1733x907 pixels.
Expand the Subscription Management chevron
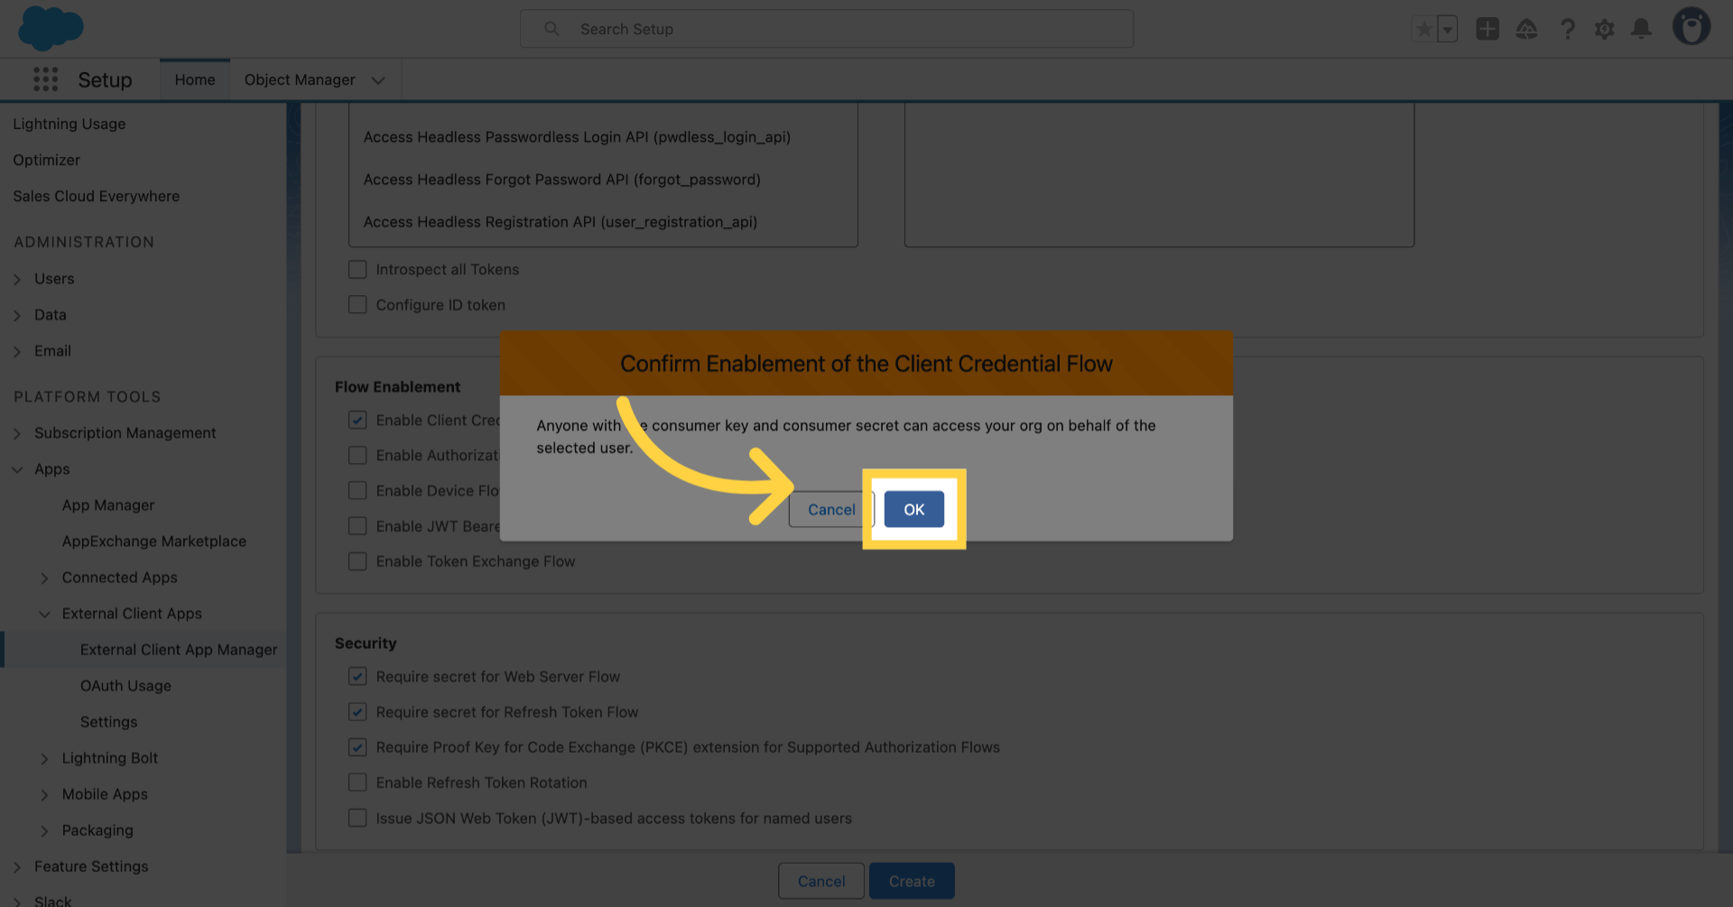[17, 434]
